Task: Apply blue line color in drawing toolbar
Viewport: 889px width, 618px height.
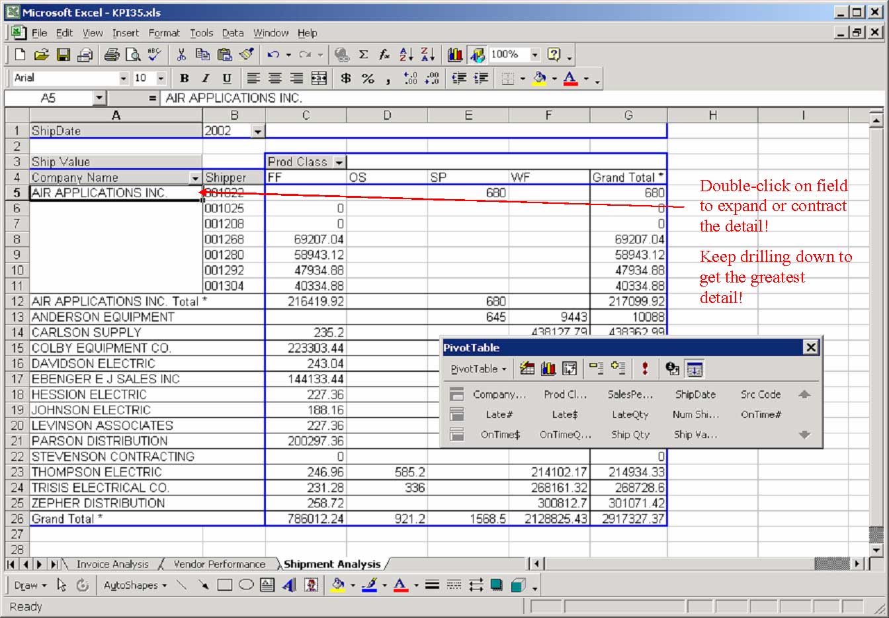Action: pos(369,585)
